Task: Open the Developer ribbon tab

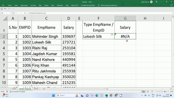Action: pyautogui.click(x=60, y=5)
